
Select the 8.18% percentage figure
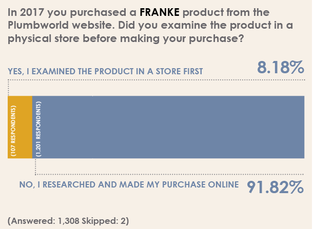[x=281, y=67]
